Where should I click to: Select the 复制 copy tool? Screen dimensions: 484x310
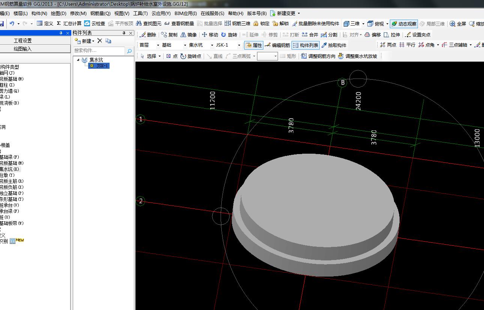click(169, 35)
